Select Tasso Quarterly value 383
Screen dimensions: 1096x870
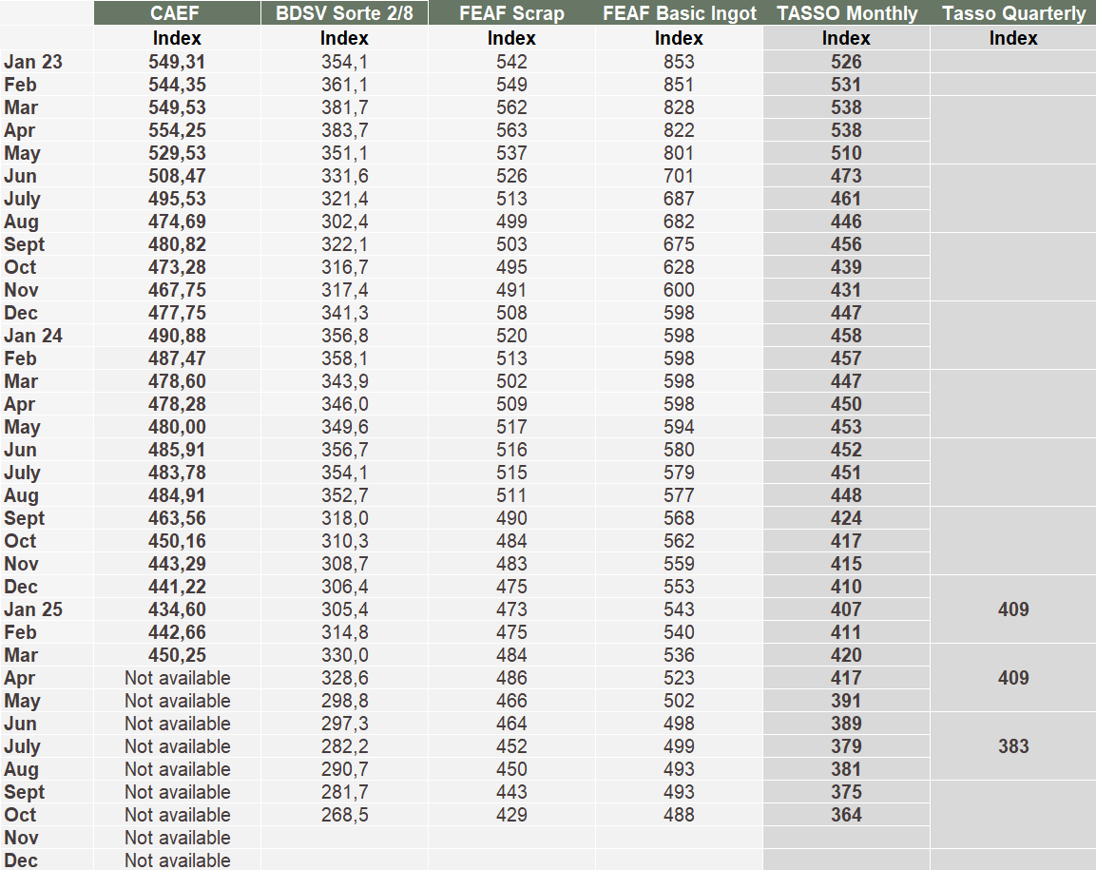pyautogui.click(x=1013, y=746)
